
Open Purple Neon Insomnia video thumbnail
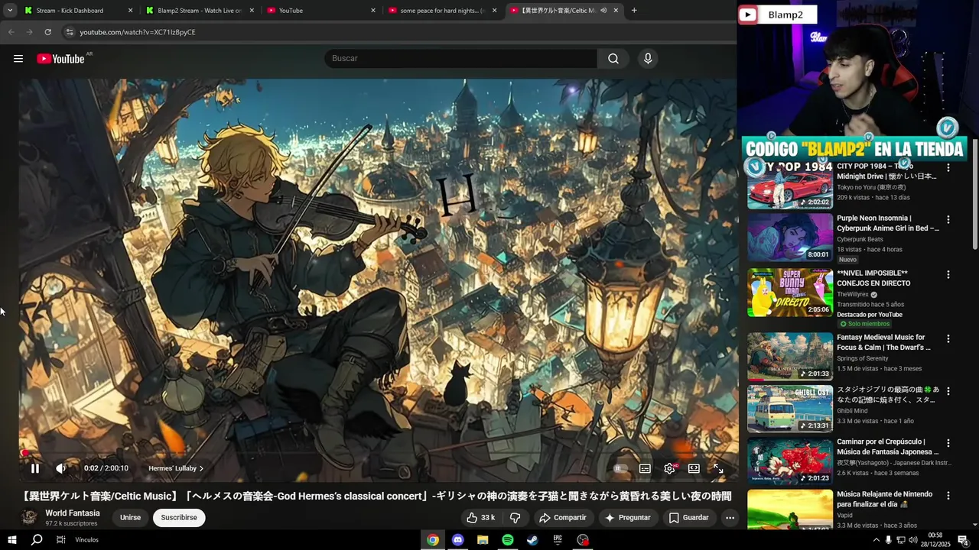(x=790, y=238)
